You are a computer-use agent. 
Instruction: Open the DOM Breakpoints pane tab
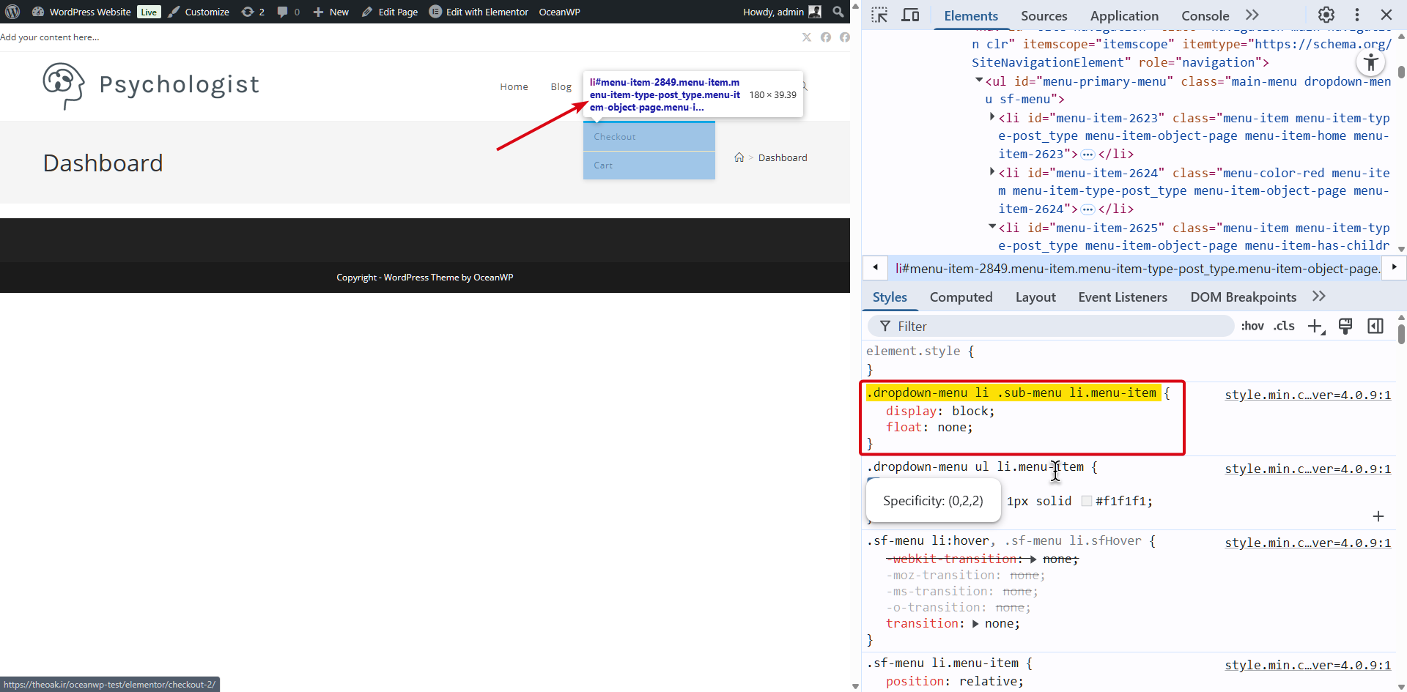[1243, 297]
